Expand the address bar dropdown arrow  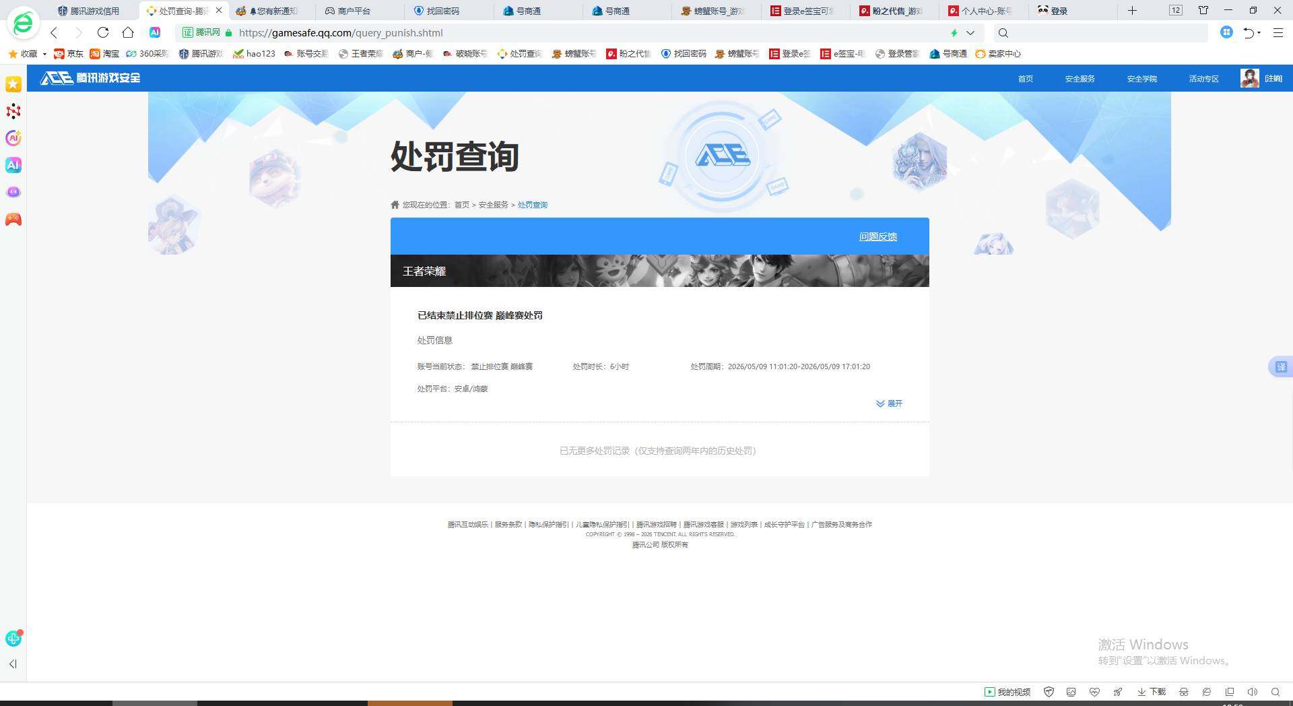click(970, 32)
